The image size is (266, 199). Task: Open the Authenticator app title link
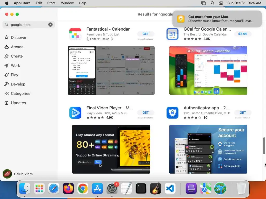[206, 108]
